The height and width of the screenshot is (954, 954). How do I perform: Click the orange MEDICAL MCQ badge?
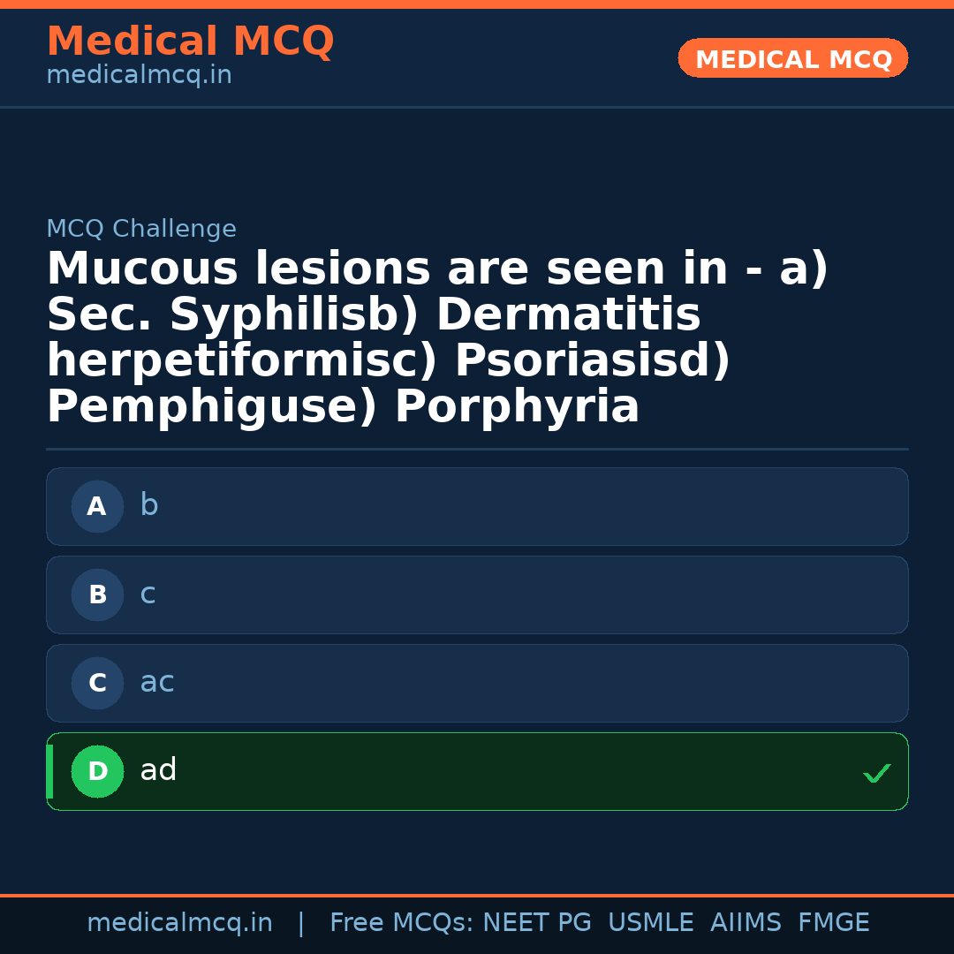point(792,58)
